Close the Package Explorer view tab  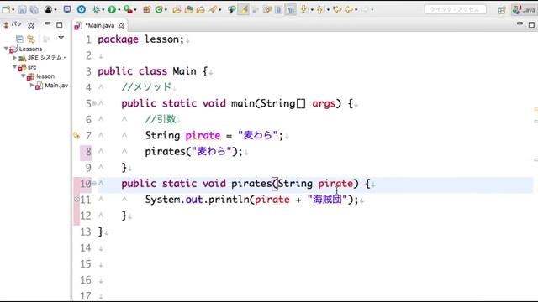[x=31, y=25]
